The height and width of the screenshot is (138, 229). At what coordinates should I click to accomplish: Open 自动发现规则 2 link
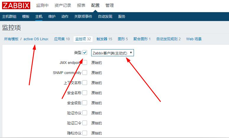coord(168,39)
